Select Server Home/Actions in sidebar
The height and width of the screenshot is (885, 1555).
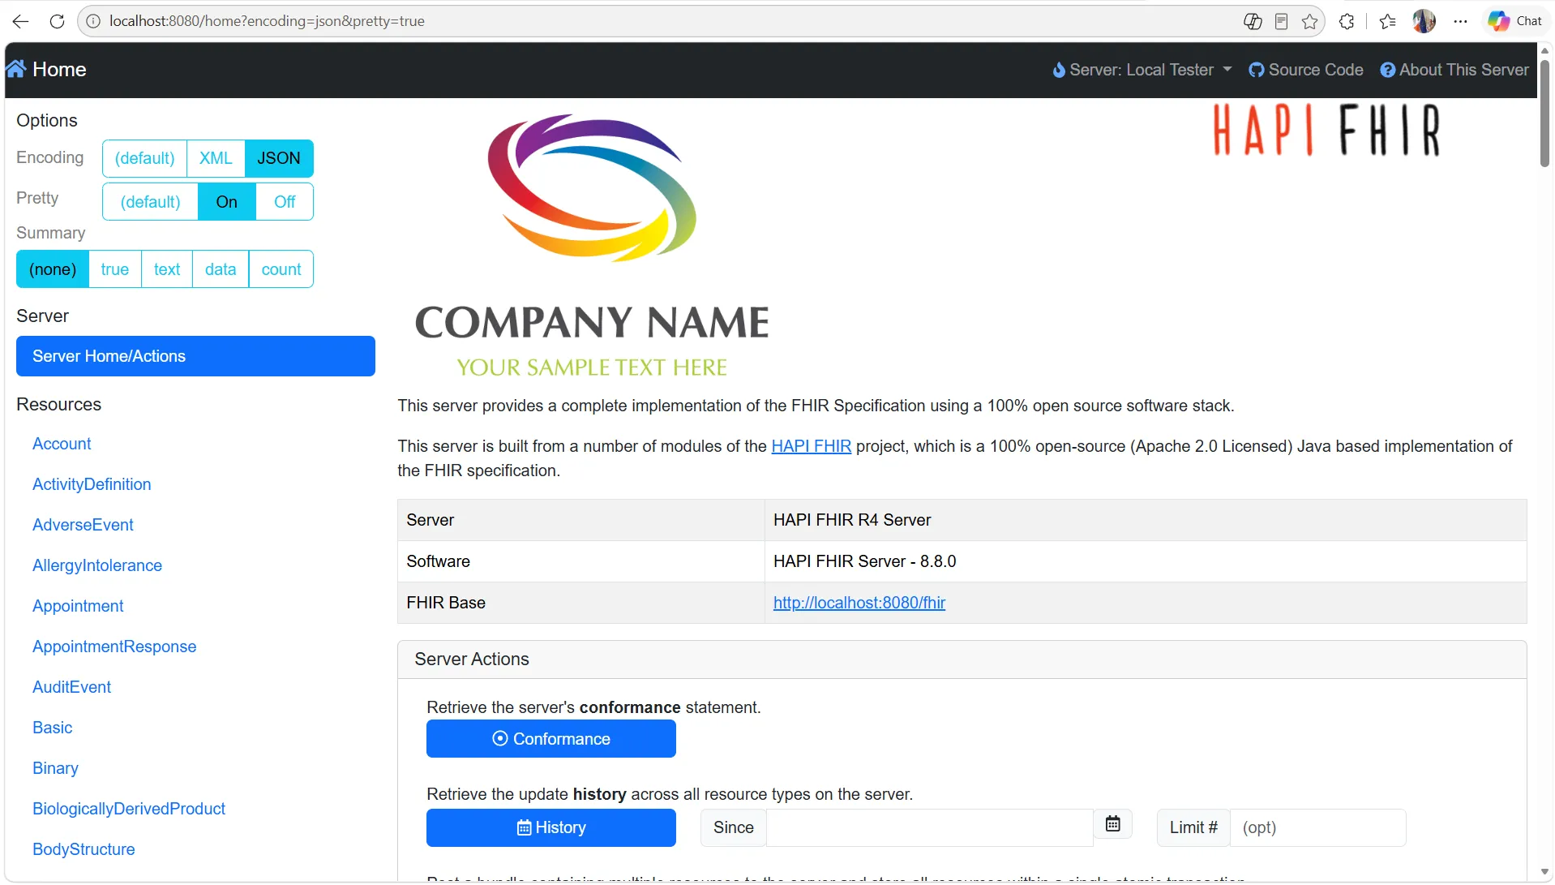[x=195, y=356]
